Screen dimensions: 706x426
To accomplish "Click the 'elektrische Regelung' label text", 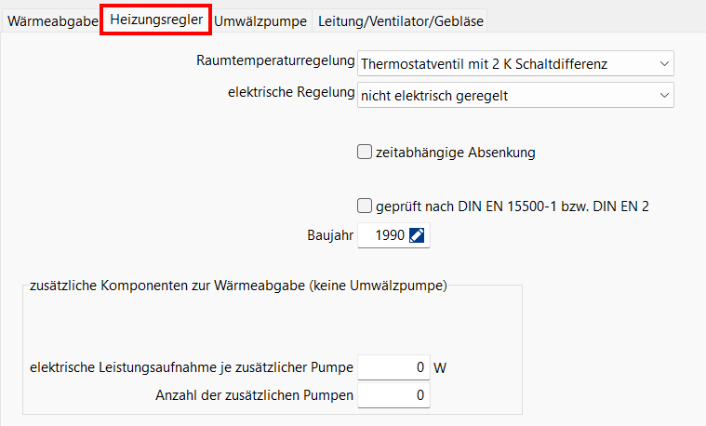I will click(x=290, y=92).
